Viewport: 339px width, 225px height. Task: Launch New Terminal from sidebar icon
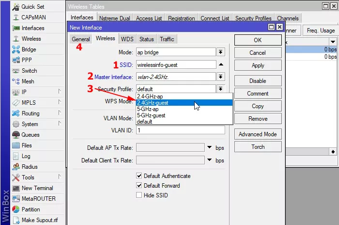pos(16,188)
